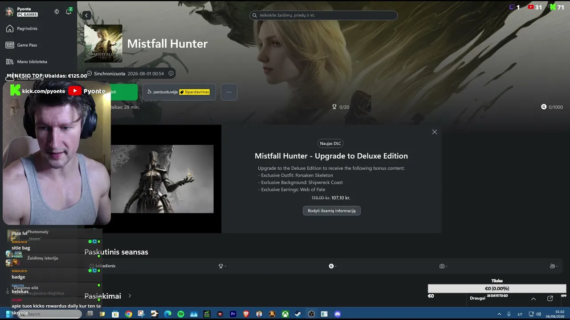Screen dimensions: 570x320
Task: Open Microsoft Edge from the taskbar
Action: click(x=167, y=314)
